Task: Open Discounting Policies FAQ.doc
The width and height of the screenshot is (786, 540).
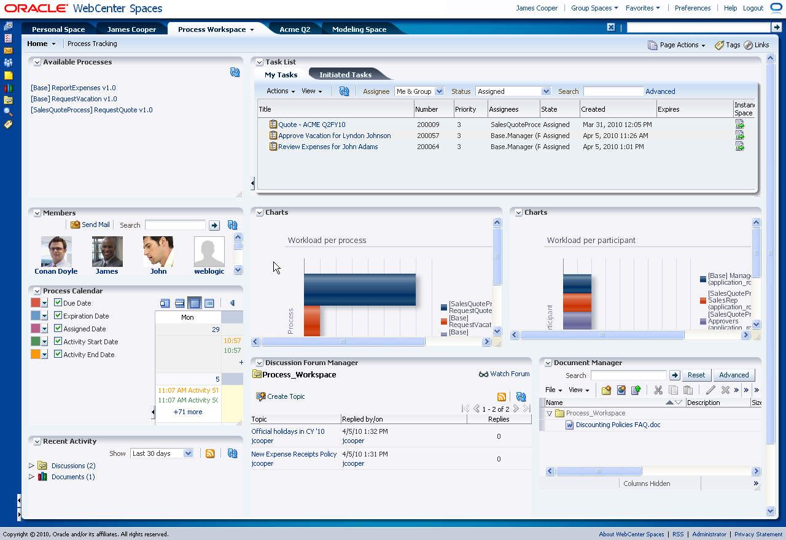Action: [618, 425]
